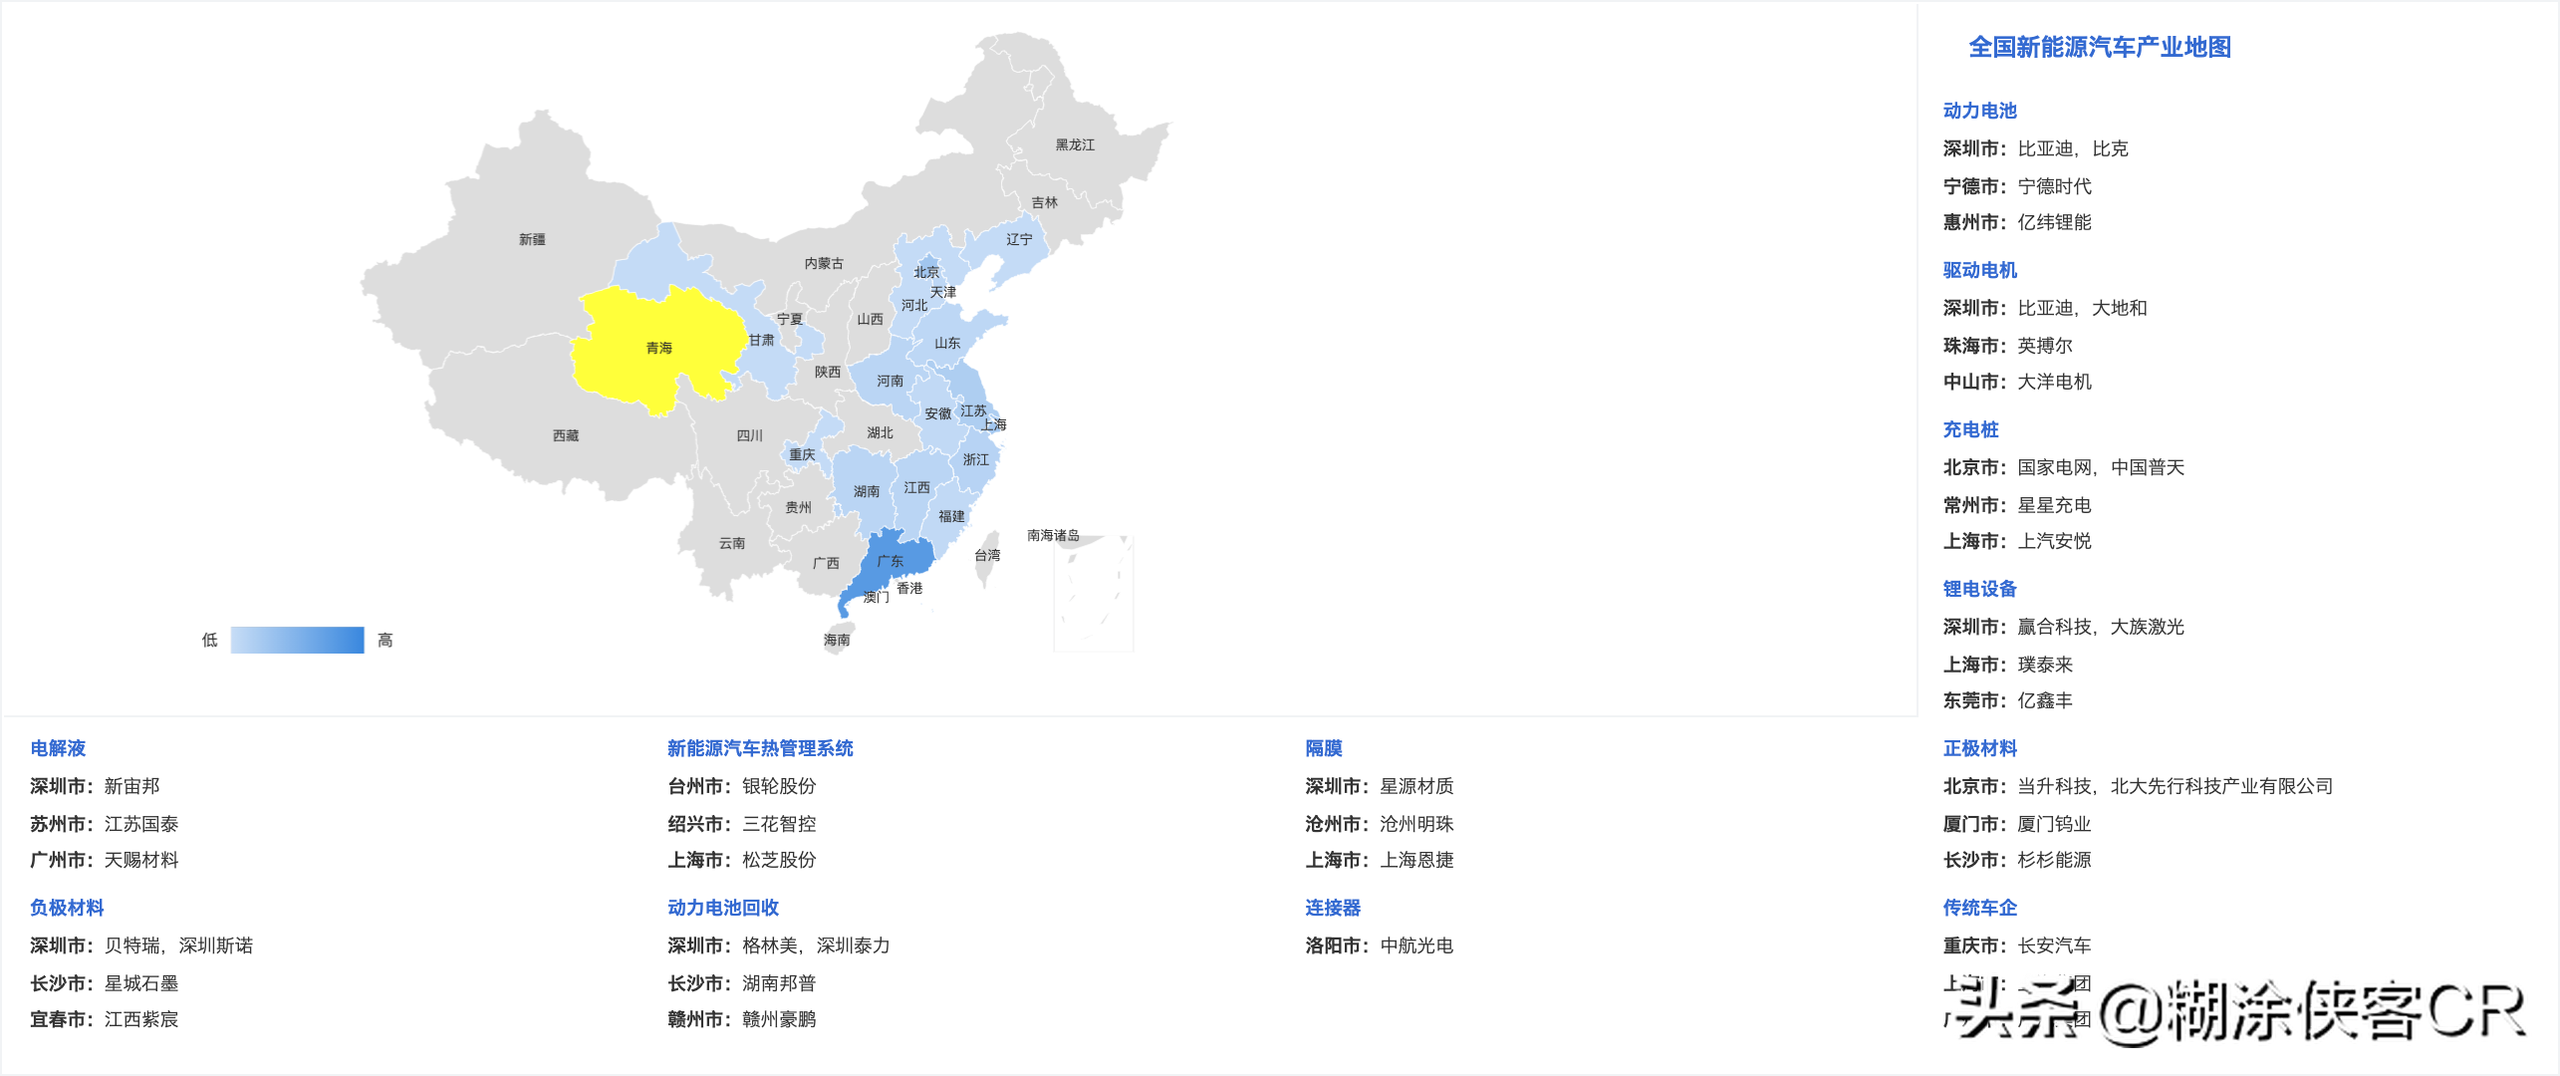The width and height of the screenshot is (2560, 1076).
Task: Click the 珠海市: 英搏尔 entry
Action: pos(2007,346)
